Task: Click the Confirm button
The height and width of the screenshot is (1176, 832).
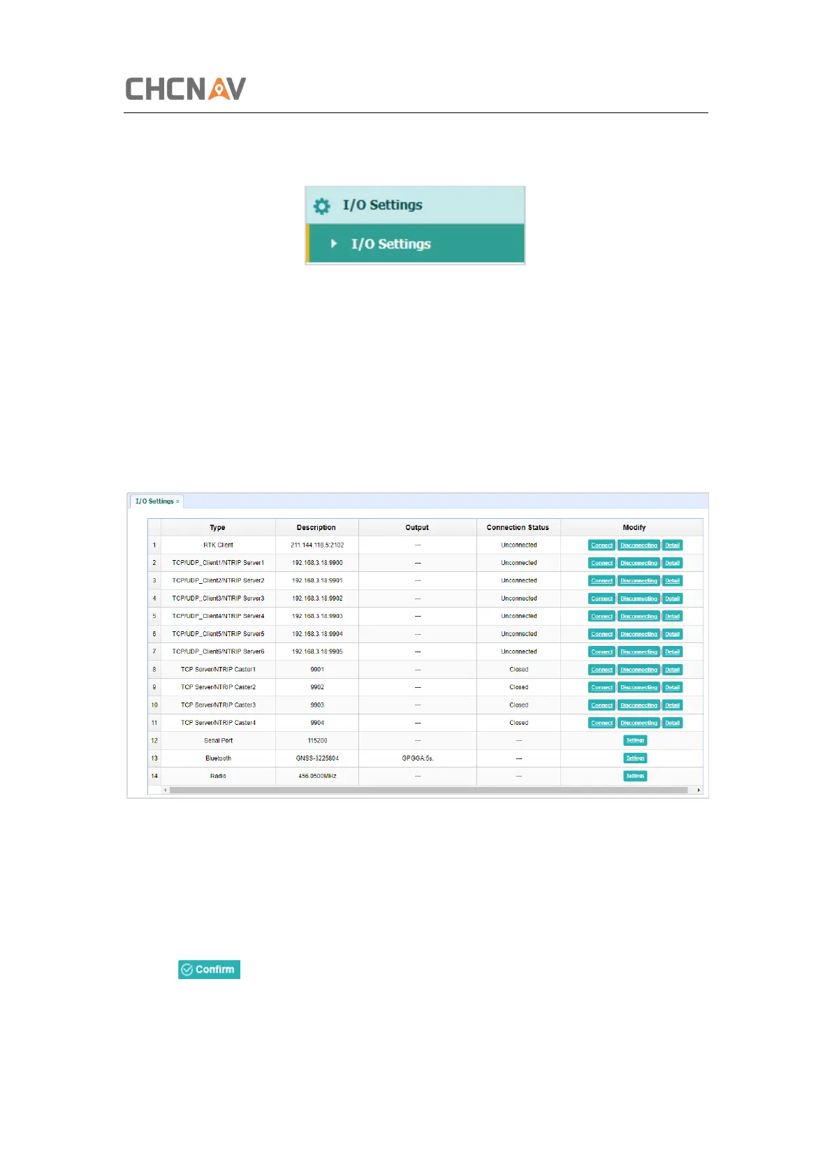Action: [x=209, y=969]
